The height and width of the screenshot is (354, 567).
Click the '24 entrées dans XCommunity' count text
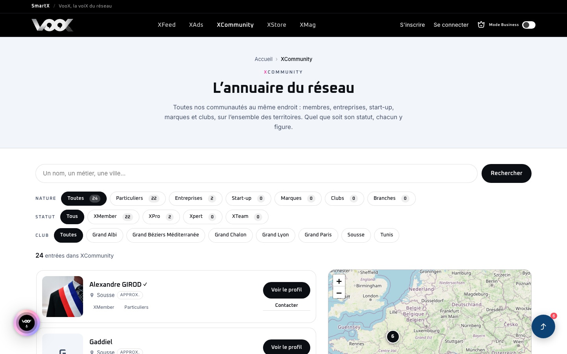pyautogui.click(x=74, y=256)
